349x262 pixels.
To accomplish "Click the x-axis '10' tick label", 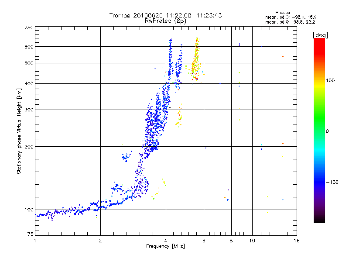I will [252, 241].
